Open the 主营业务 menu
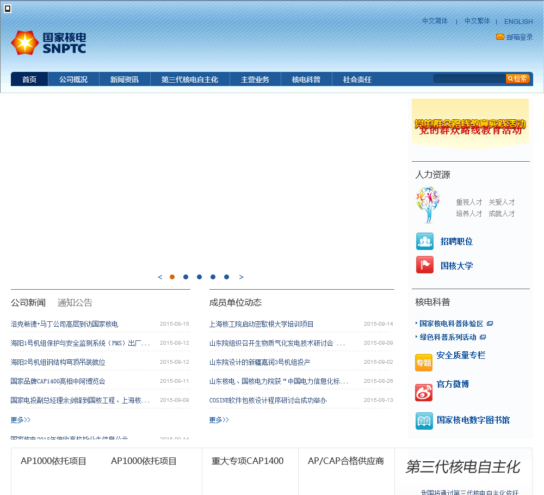This screenshot has width=544, height=495. [255, 79]
